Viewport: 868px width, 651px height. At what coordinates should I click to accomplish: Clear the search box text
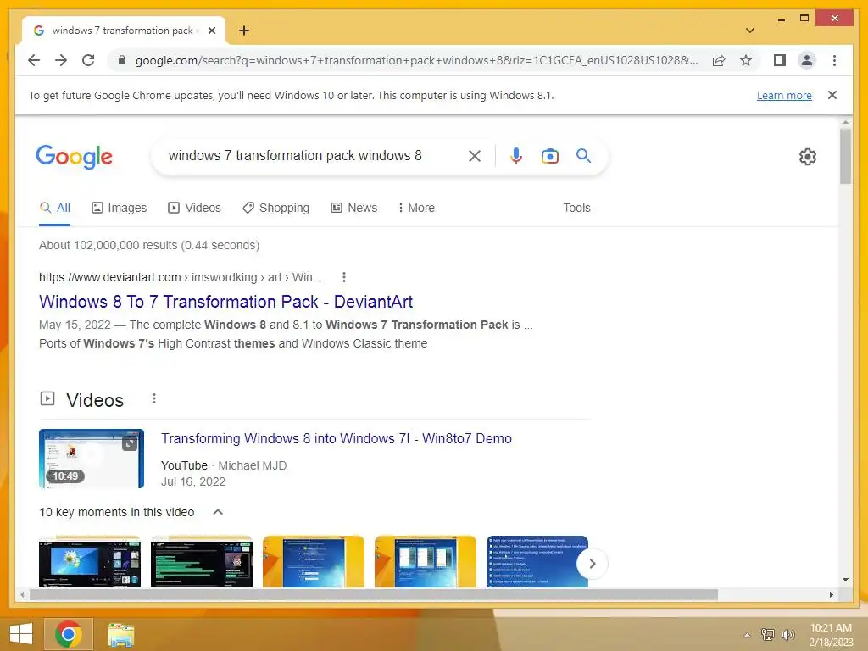click(x=475, y=156)
